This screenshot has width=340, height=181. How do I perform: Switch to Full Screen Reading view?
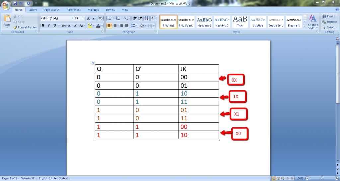[278, 178]
